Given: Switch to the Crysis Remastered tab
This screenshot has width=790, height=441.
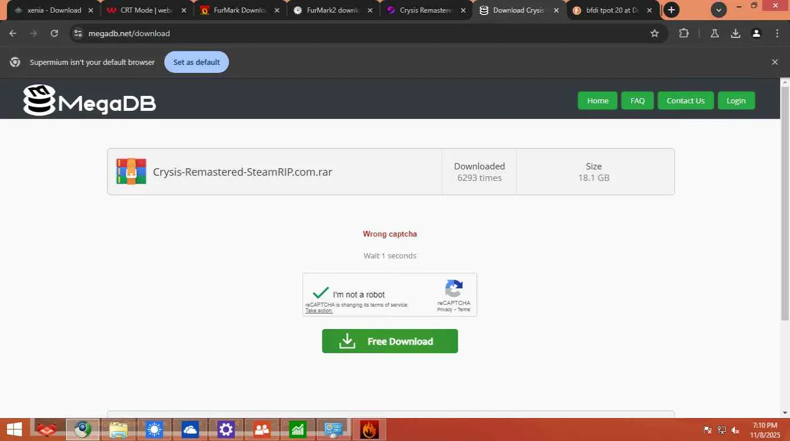Looking at the screenshot, I should (426, 10).
